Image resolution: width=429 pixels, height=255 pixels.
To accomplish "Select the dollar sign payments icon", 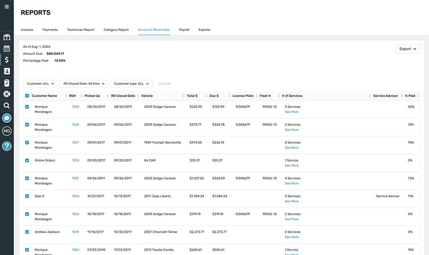I will [x=7, y=59].
